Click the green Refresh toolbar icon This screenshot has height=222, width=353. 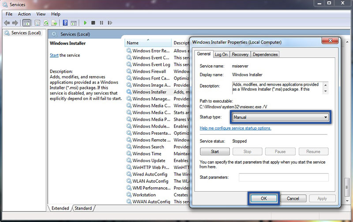[46, 23]
